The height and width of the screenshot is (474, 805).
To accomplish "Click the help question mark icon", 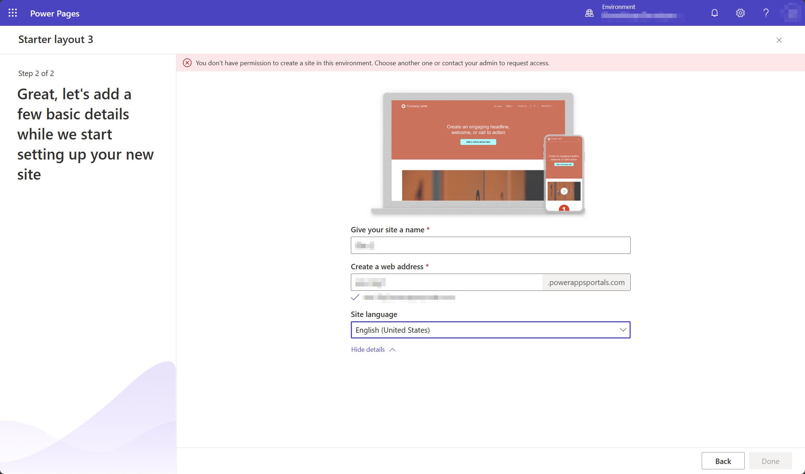I will click(x=766, y=13).
